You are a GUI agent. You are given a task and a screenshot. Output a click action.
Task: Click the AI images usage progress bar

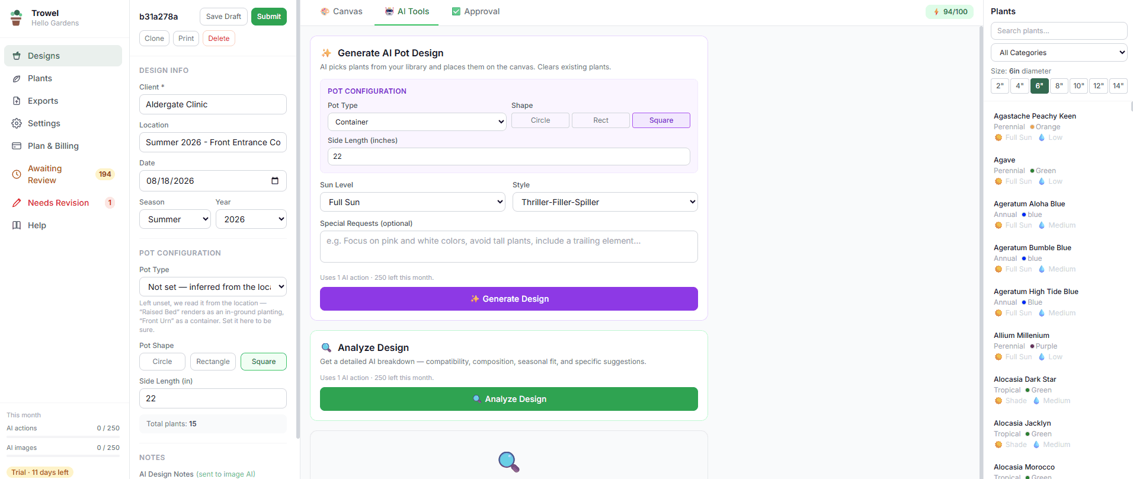pyautogui.click(x=63, y=456)
